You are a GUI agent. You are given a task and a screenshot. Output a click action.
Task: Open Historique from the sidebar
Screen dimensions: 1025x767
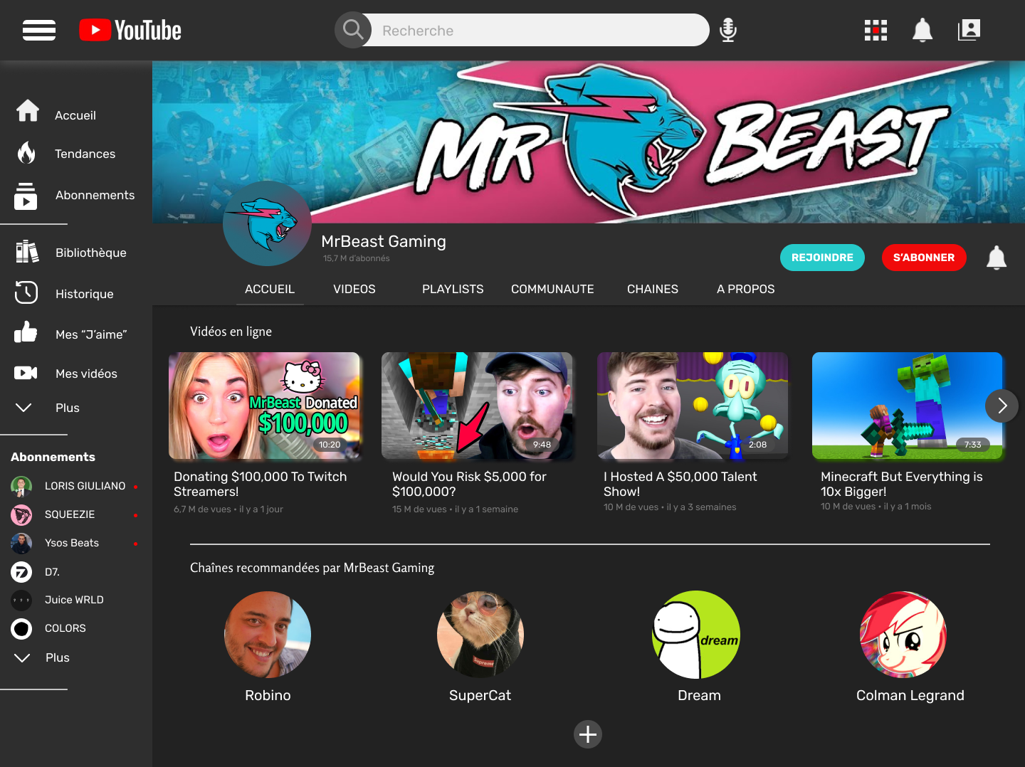[x=84, y=294]
